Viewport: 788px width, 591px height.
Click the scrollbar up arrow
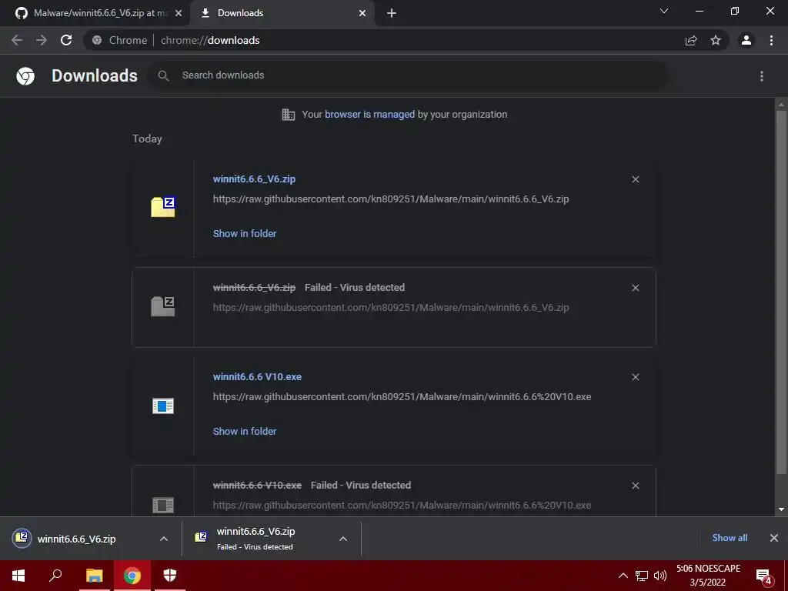[x=781, y=105]
